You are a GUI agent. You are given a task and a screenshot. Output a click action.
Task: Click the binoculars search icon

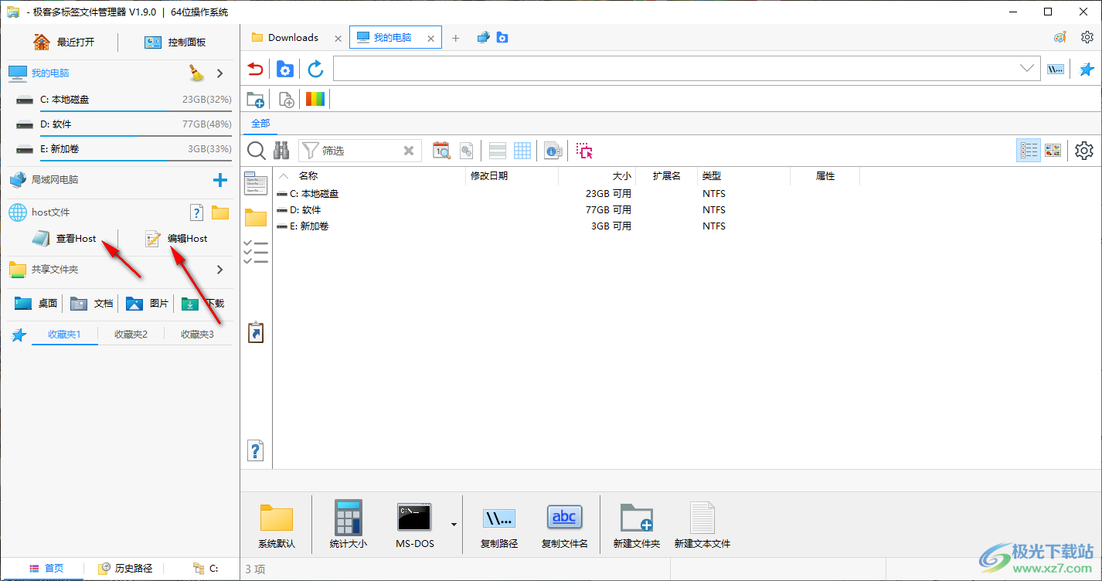(281, 151)
